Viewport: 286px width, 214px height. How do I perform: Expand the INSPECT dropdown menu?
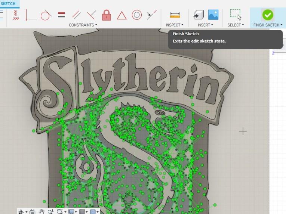point(175,25)
